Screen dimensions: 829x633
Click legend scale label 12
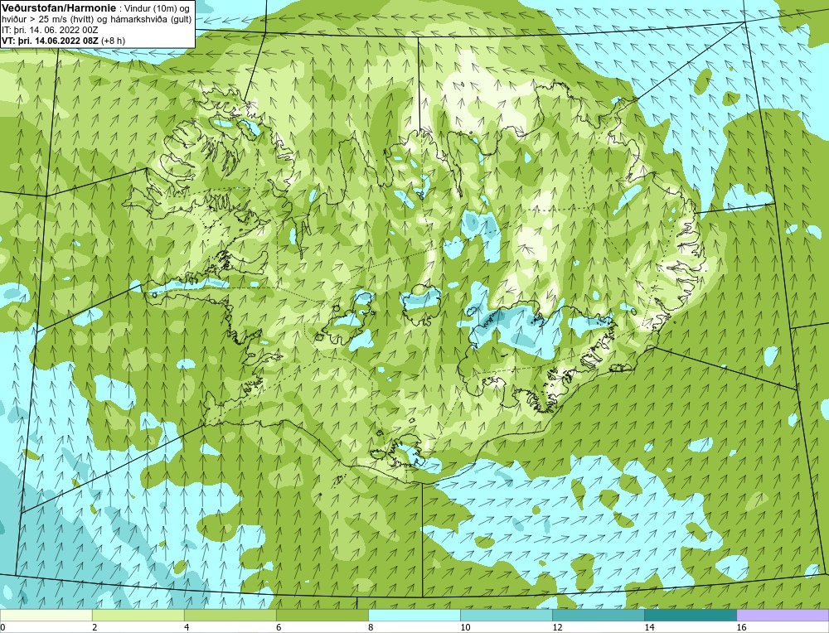point(557,627)
